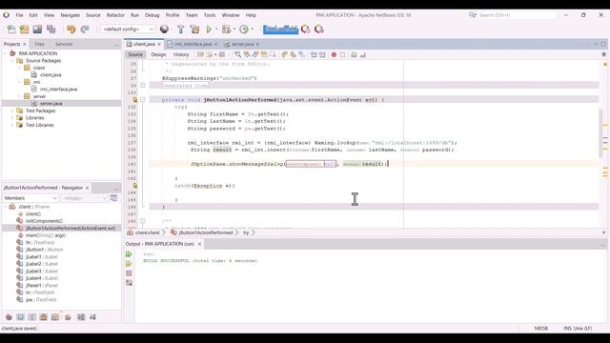Image resolution: width=610 pixels, height=343 pixels.
Task: Click the find selection magnifier icon in editor toolbar
Action: (237, 55)
